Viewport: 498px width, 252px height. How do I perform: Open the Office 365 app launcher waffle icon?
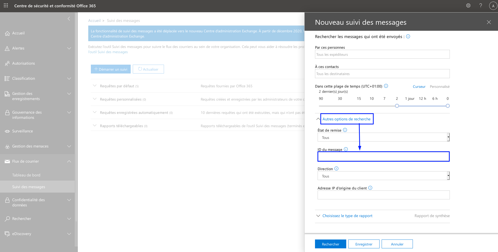(5, 5)
